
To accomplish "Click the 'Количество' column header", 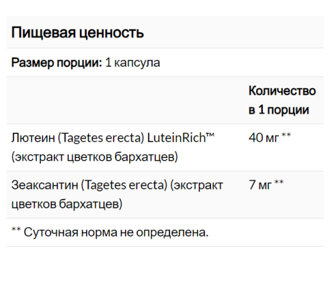I will point(282,91).
